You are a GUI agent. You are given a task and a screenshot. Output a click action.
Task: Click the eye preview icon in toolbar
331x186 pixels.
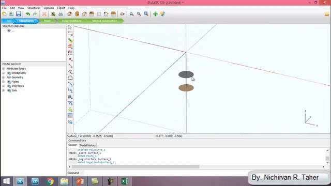coord(122,14)
